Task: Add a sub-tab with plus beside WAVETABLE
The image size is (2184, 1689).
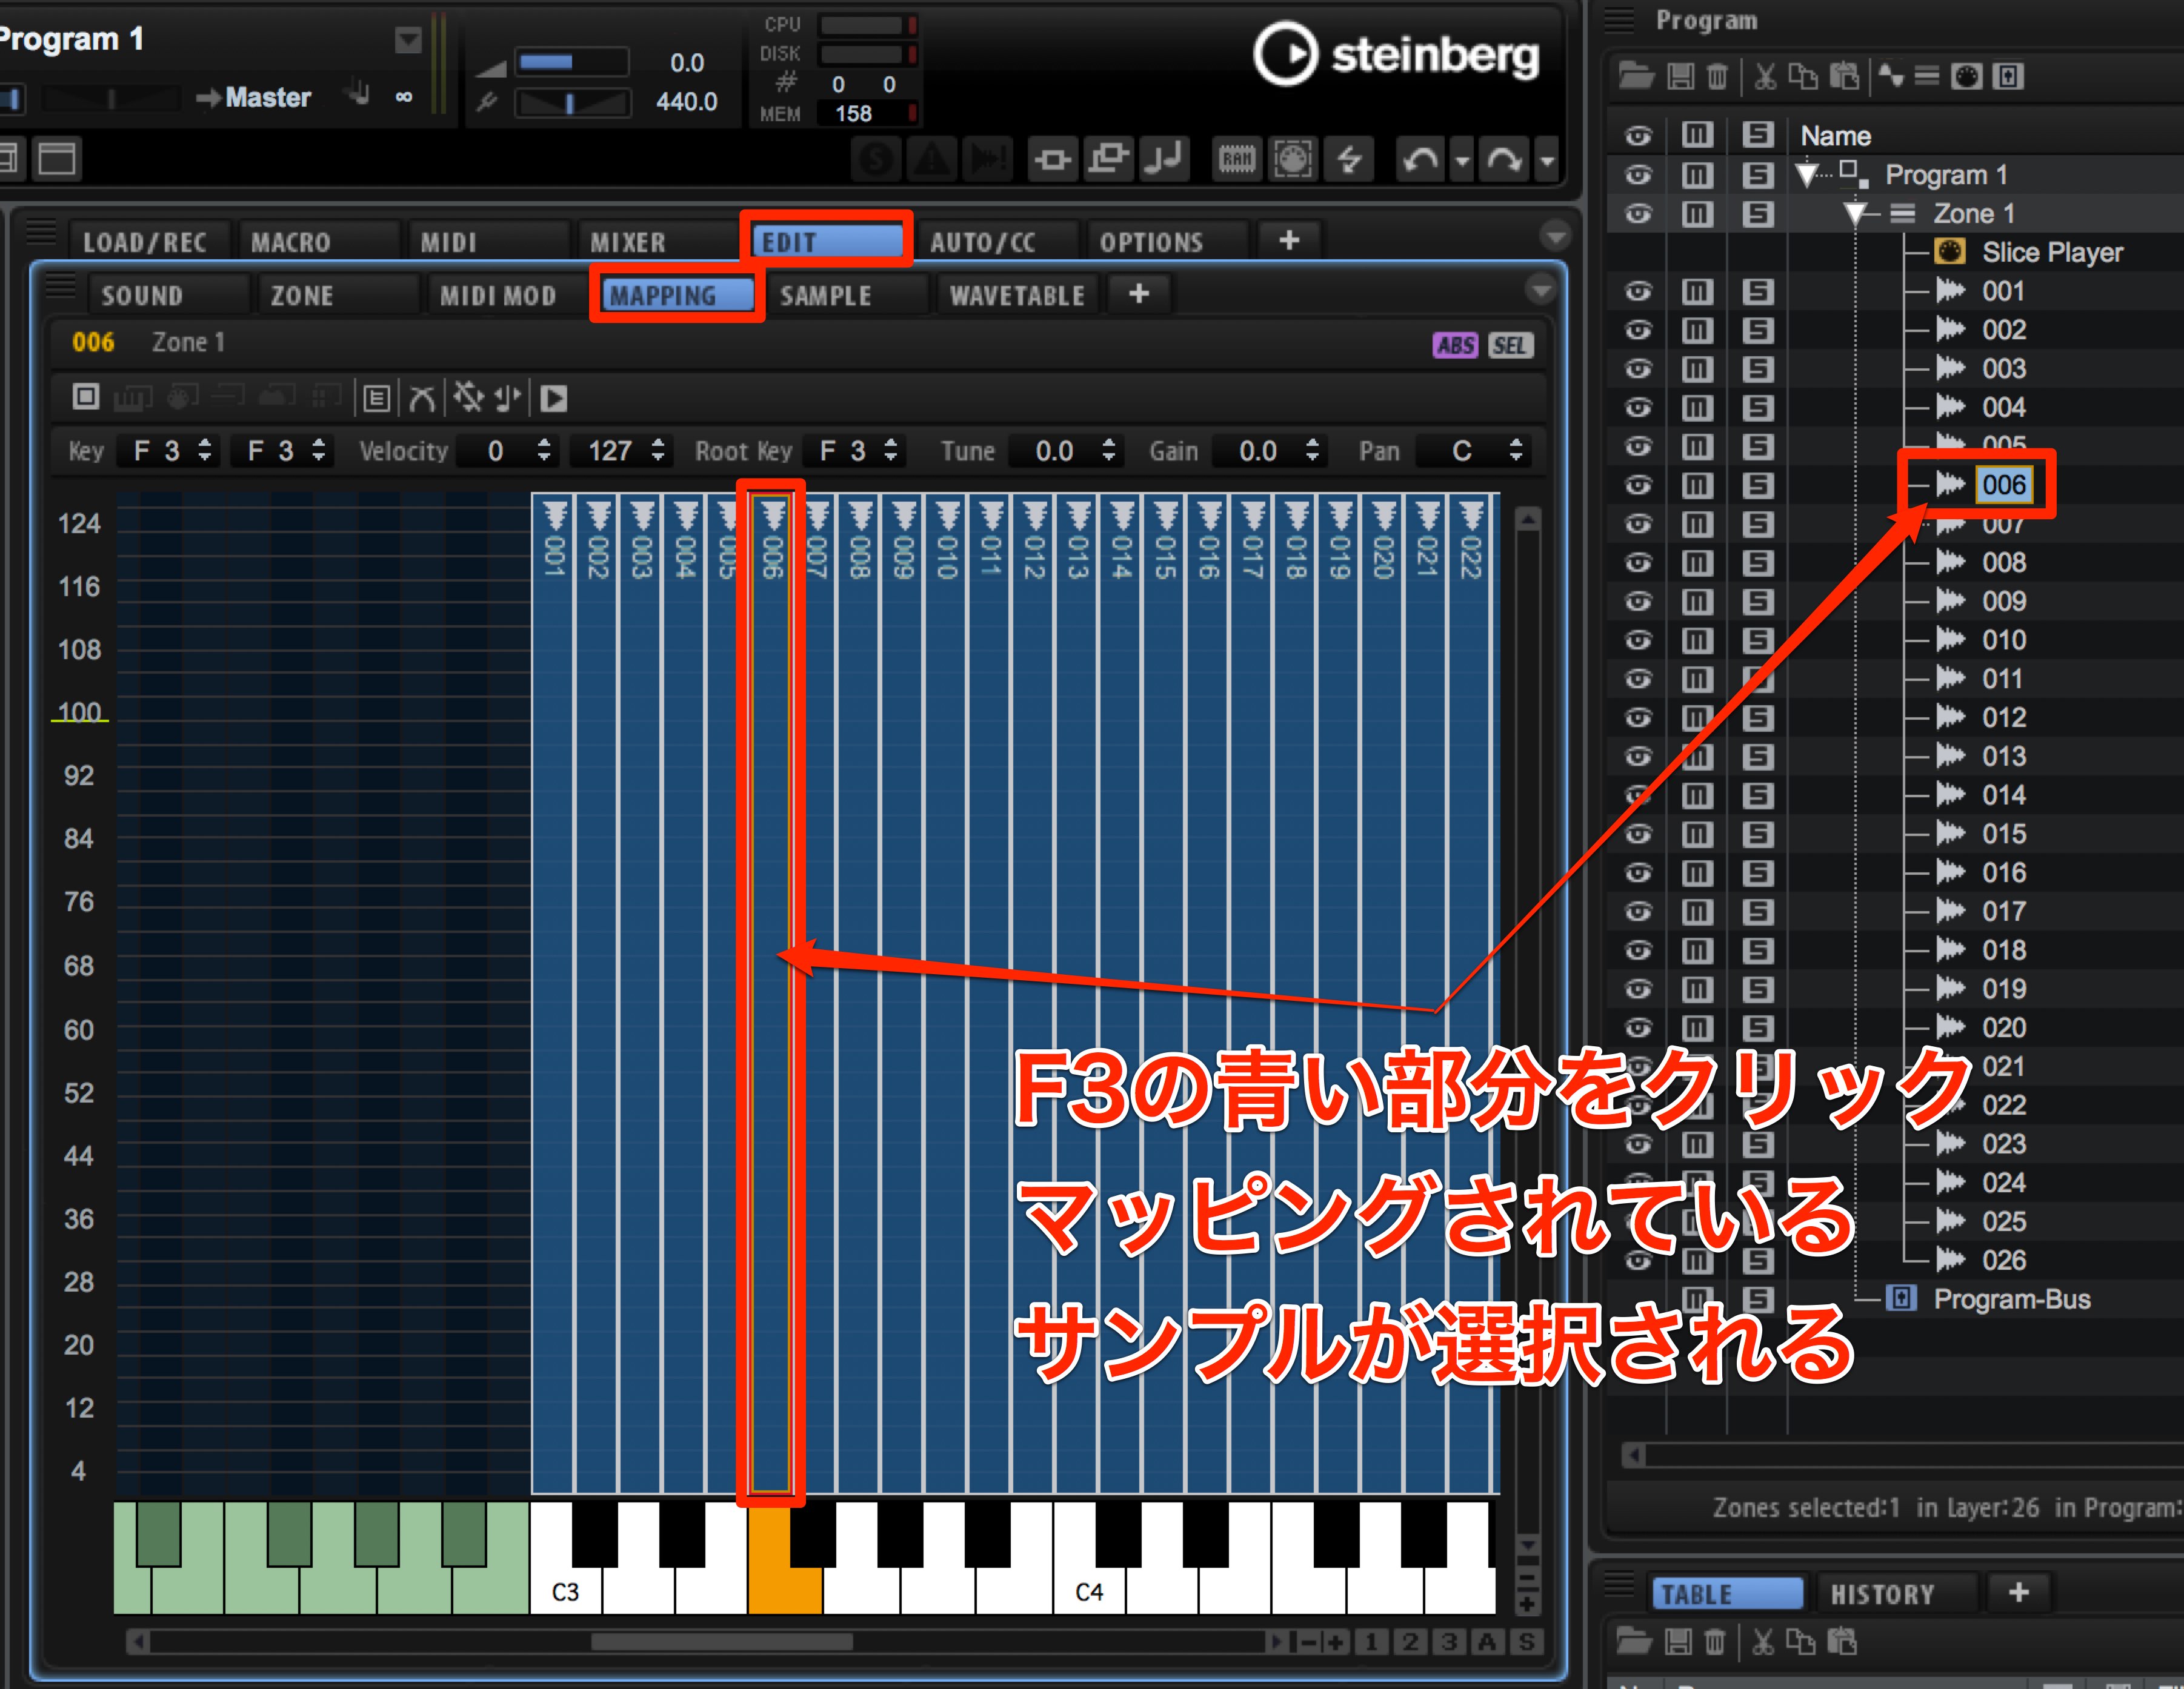Action: coord(1139,294)
